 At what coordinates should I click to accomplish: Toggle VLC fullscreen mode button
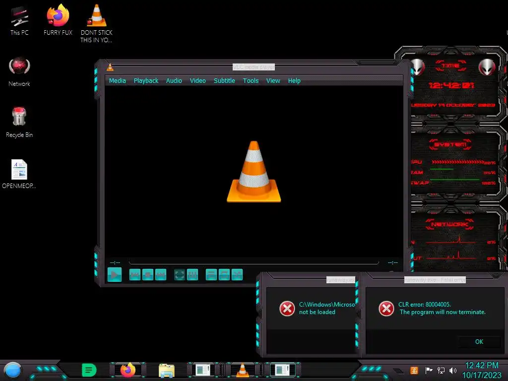[x=180, y=275]
